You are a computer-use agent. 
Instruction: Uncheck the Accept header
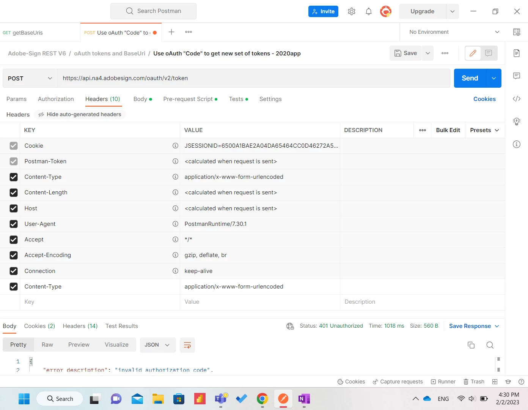(x=14, y=240)
